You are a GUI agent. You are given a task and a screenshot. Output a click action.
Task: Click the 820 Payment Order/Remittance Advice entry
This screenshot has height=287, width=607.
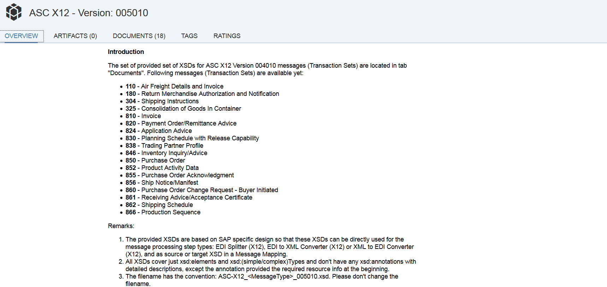(x=181, y=123)
